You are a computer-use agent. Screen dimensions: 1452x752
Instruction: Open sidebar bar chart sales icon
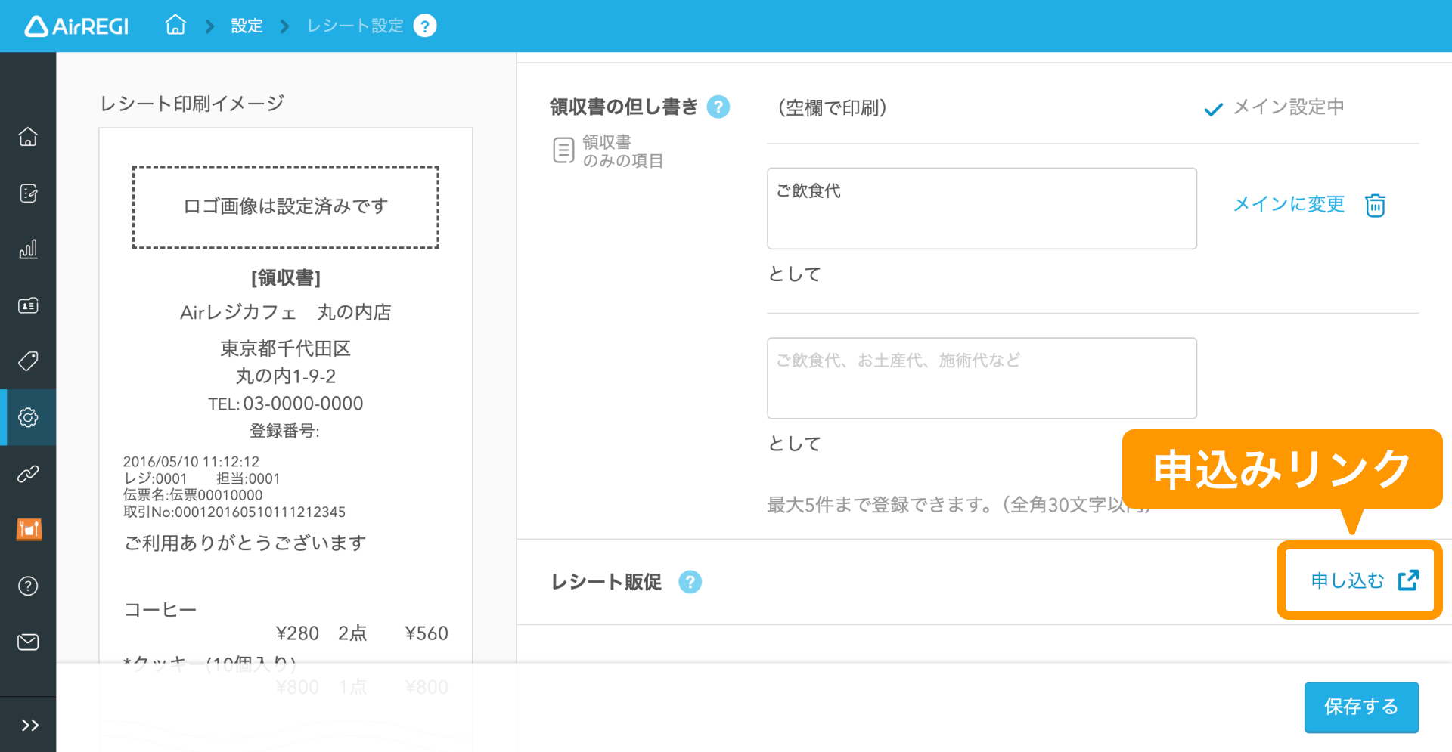click(x=28, y=249)
